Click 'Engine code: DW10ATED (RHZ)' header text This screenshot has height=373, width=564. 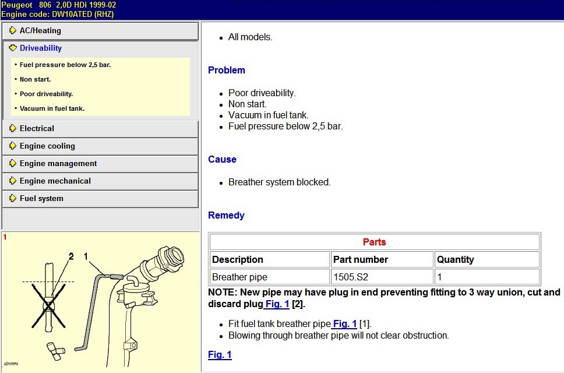coord(58,15)
